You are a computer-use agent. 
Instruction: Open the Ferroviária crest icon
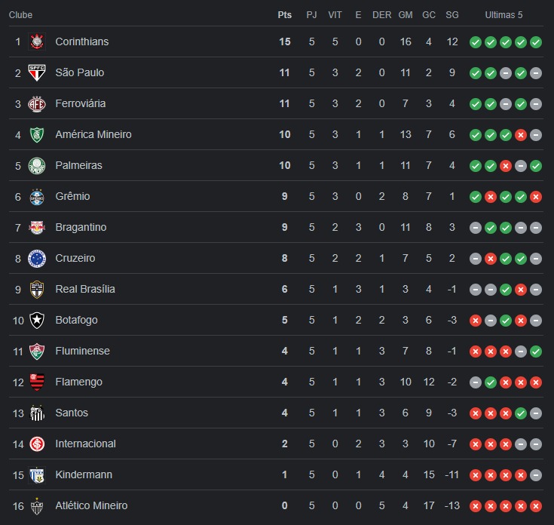tap(37, 103)
